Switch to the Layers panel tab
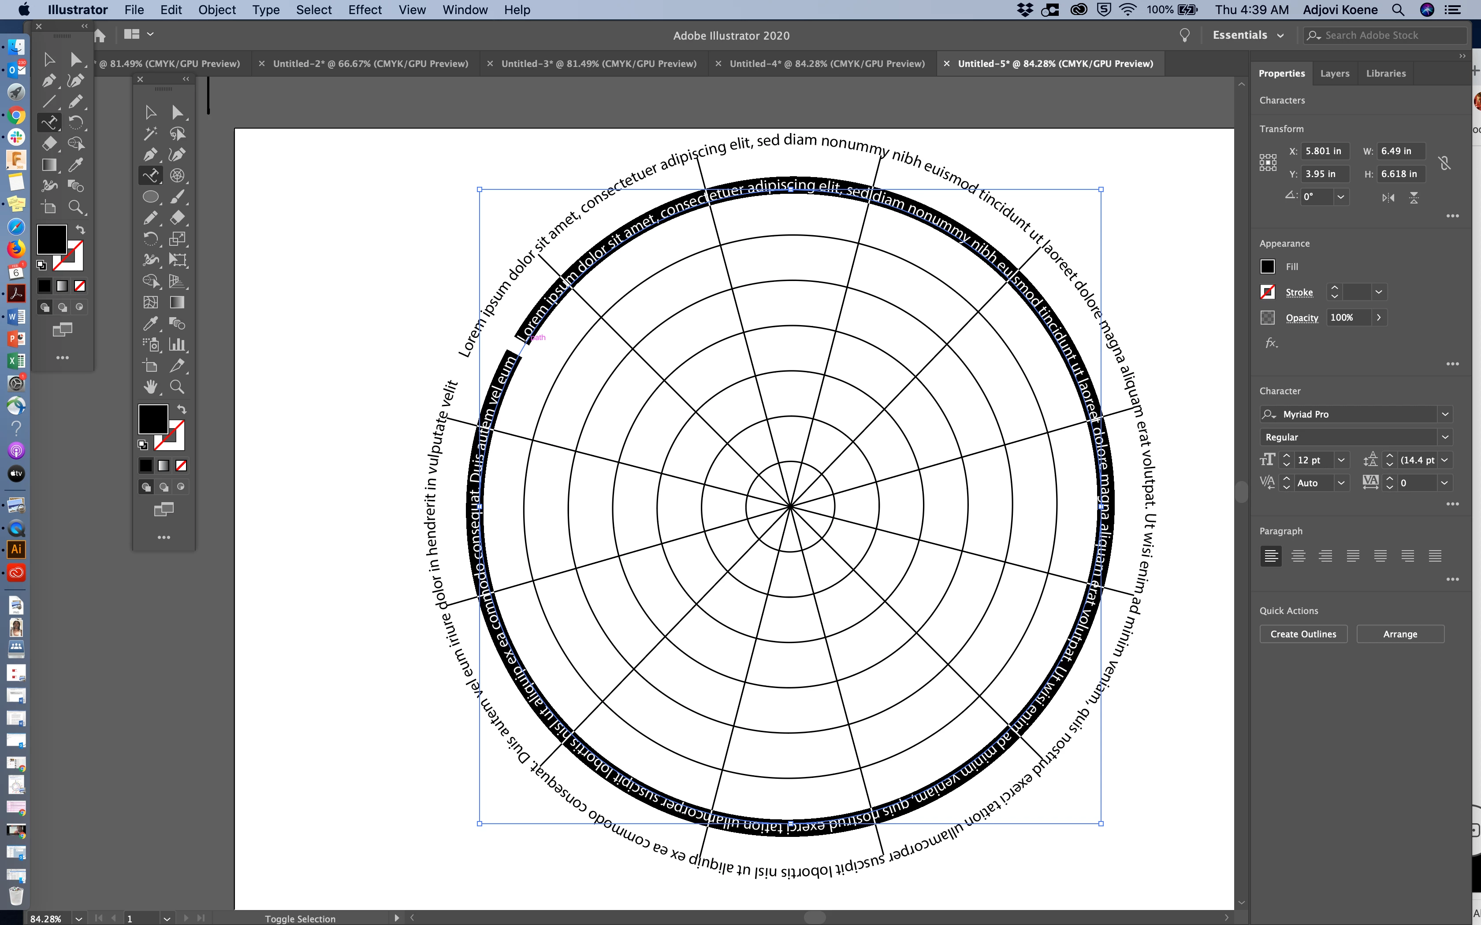The width and height of the screenshot is (1481, 925). [x=1334, y=74]
